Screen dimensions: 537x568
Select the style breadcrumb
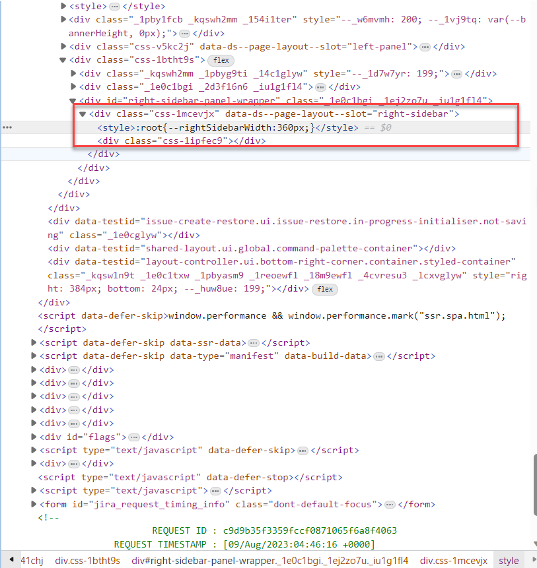pyautogui.click(x=509, y=560)
